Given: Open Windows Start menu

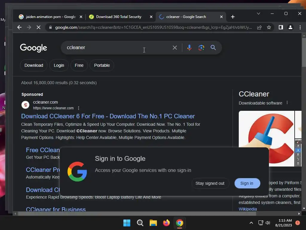Looking at the screenshot, I should pos(127,223).
